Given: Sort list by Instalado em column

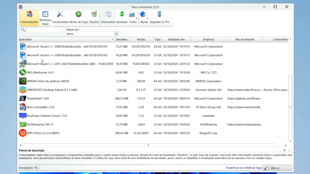Looking at the screenshot, I should coord(176,40).
